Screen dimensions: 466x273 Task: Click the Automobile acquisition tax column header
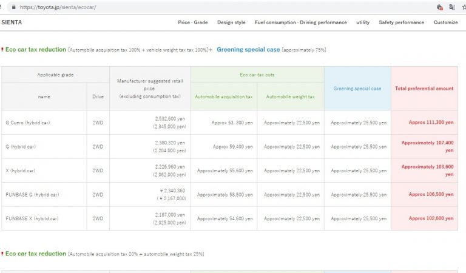click(224, 96)
